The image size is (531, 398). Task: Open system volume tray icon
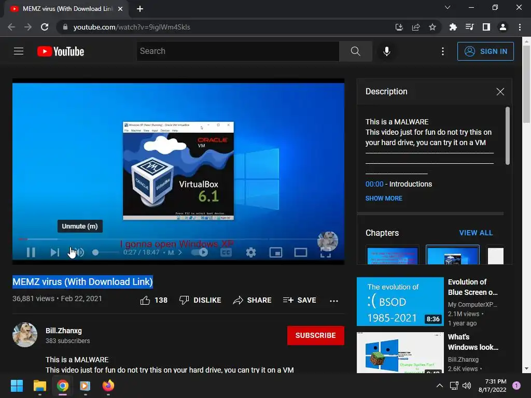tap(467, 386)
